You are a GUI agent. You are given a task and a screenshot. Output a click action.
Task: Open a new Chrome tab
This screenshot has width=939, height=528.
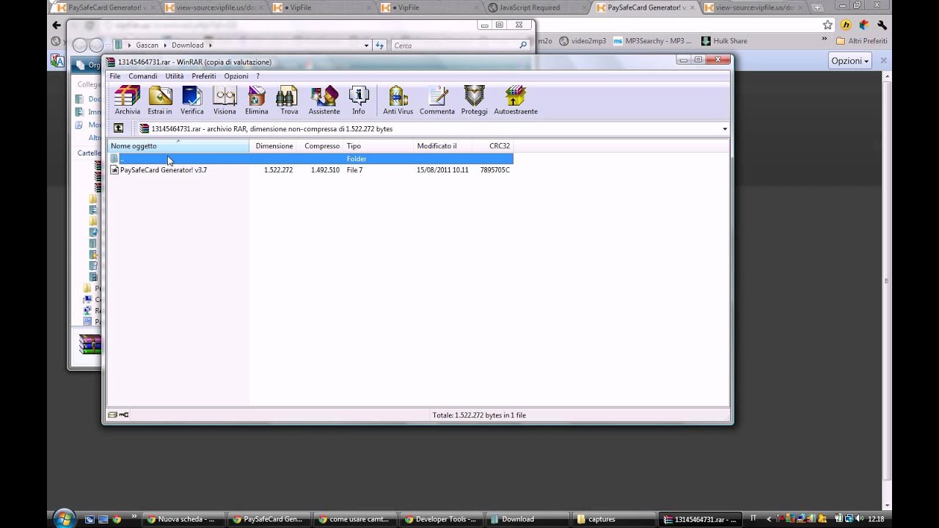(818, 7)
